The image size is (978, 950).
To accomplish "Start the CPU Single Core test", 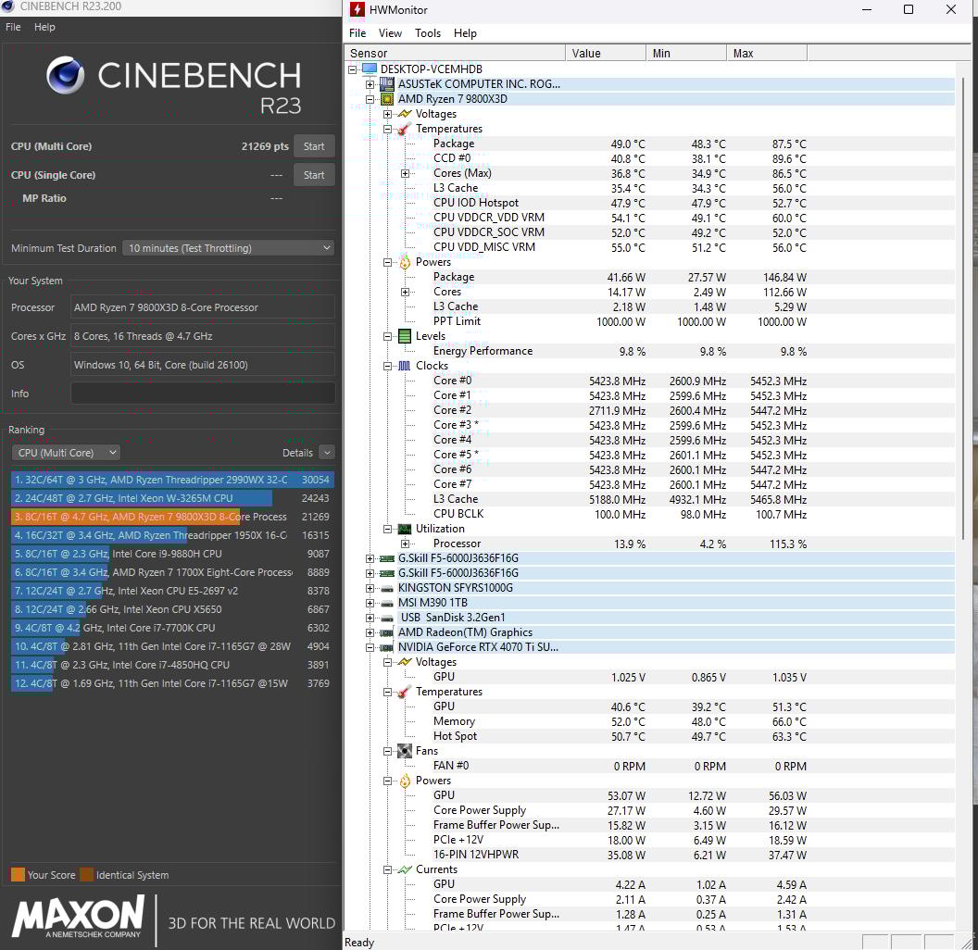I will click(314, 175).
